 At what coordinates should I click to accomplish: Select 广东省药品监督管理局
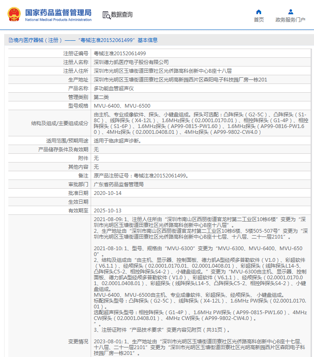coord(119,185)
